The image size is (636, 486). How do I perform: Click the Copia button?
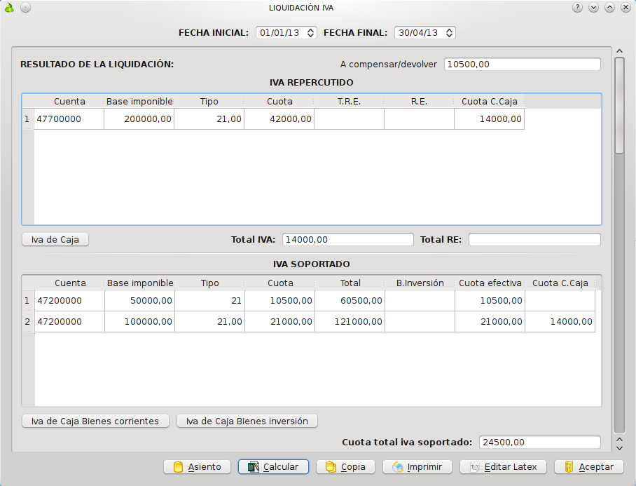click(x=345, y=467)
